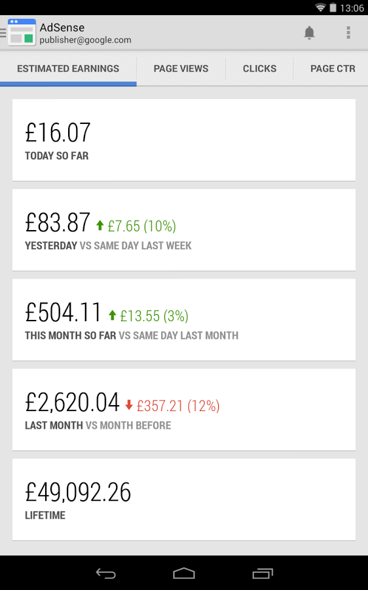Tap the Lifetime £49,092.26 earnings card
This screenshot has width=368, height=590.
[184, 500]
